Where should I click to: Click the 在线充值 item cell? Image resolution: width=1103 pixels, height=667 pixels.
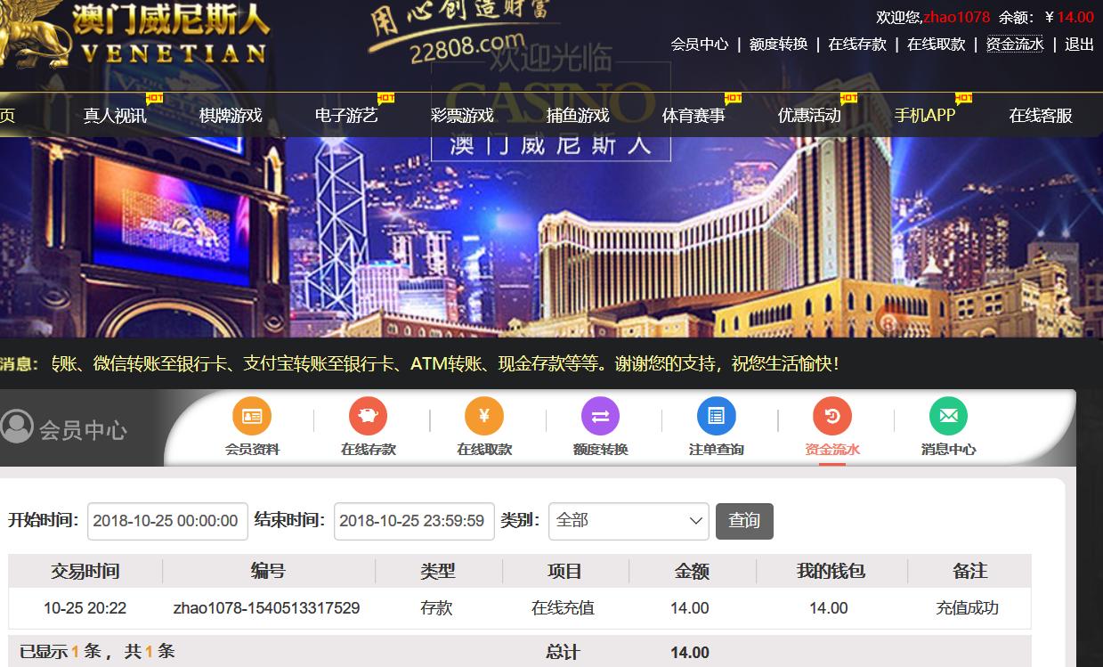coord(563,608)
